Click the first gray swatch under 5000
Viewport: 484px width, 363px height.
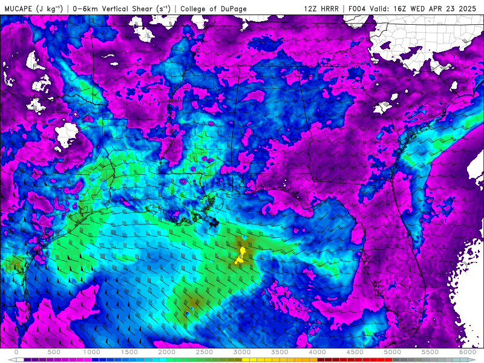coord(396,360)
